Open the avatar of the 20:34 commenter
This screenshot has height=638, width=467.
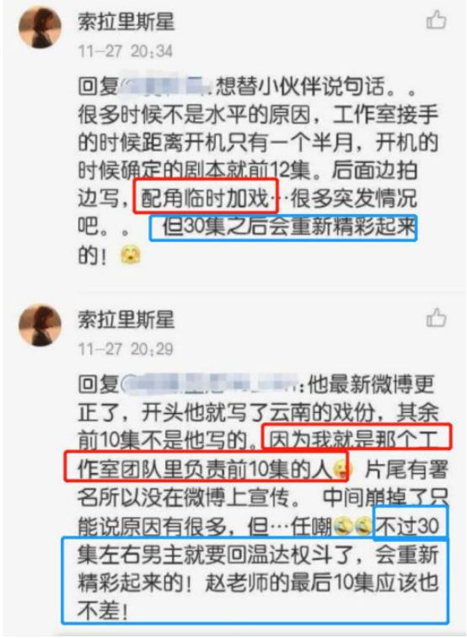40,27
